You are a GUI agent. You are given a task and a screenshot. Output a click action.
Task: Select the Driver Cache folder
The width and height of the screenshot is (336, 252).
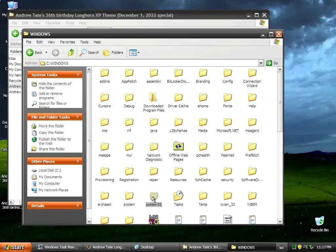(178, 101)
